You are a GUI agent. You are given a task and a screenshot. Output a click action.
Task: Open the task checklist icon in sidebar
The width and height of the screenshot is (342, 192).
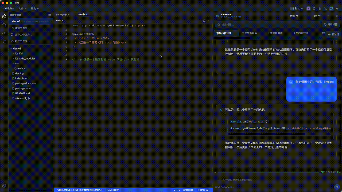point(4,42)
